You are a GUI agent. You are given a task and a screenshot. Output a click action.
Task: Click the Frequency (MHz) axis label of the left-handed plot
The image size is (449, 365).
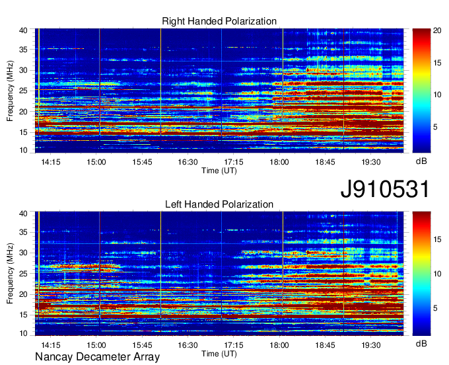10,274
